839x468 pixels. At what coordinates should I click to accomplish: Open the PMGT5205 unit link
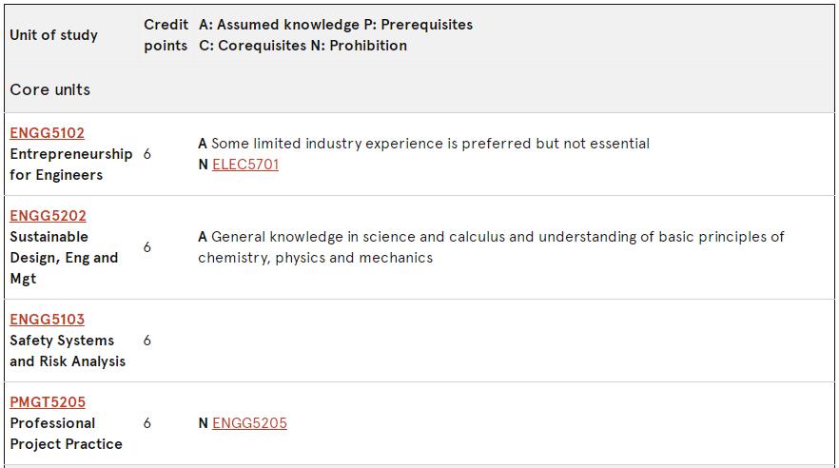point(48,402)
